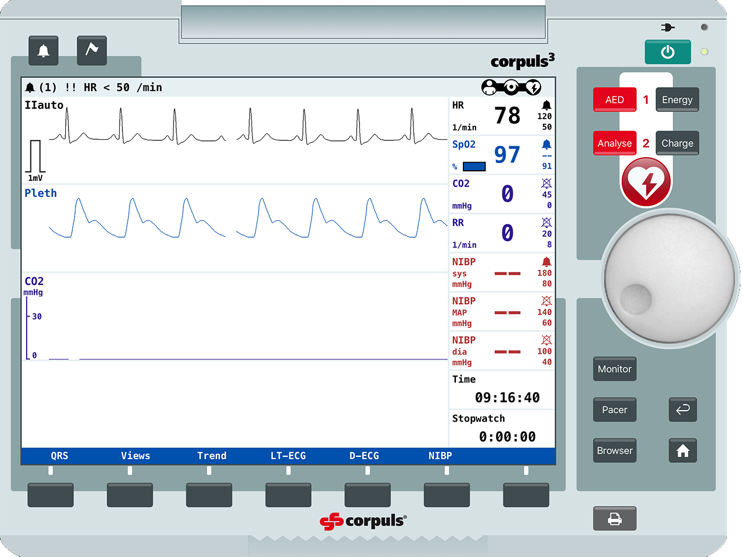
Task: Click the SpO2 alarm bell icon
Action: (x=547, y=144)
